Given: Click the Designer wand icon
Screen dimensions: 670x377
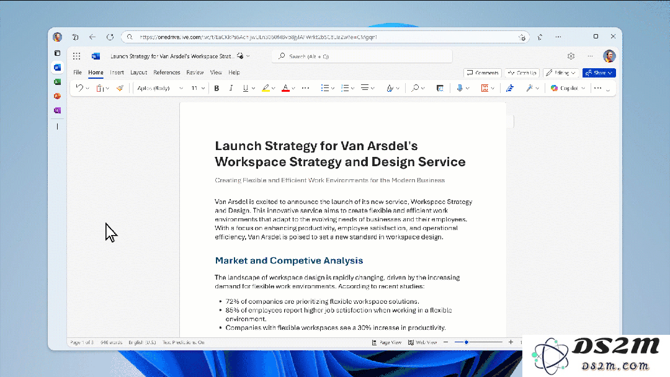Looking at the screenshot, I should click(x=529, y=88).
